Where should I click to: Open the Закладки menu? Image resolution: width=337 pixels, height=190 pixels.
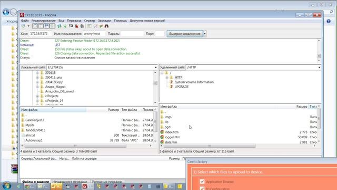coord(104,21)
